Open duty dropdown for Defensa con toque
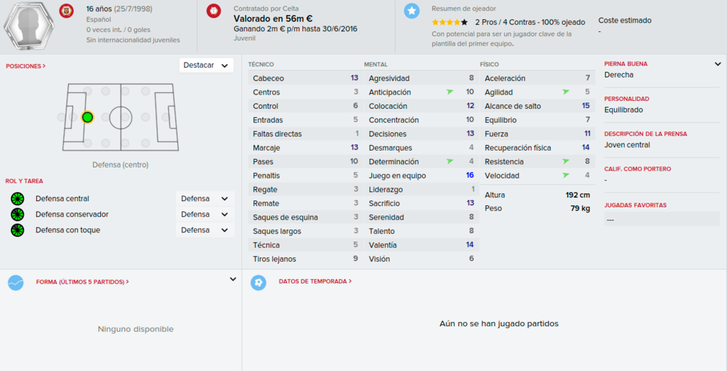 coord(205,230)
